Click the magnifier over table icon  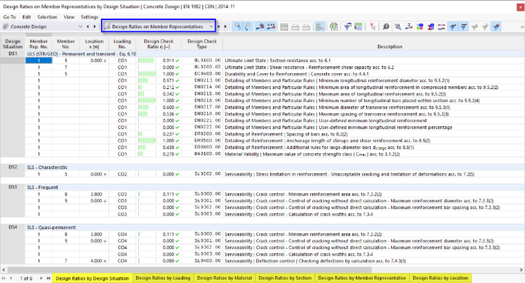tap(398, 27)
